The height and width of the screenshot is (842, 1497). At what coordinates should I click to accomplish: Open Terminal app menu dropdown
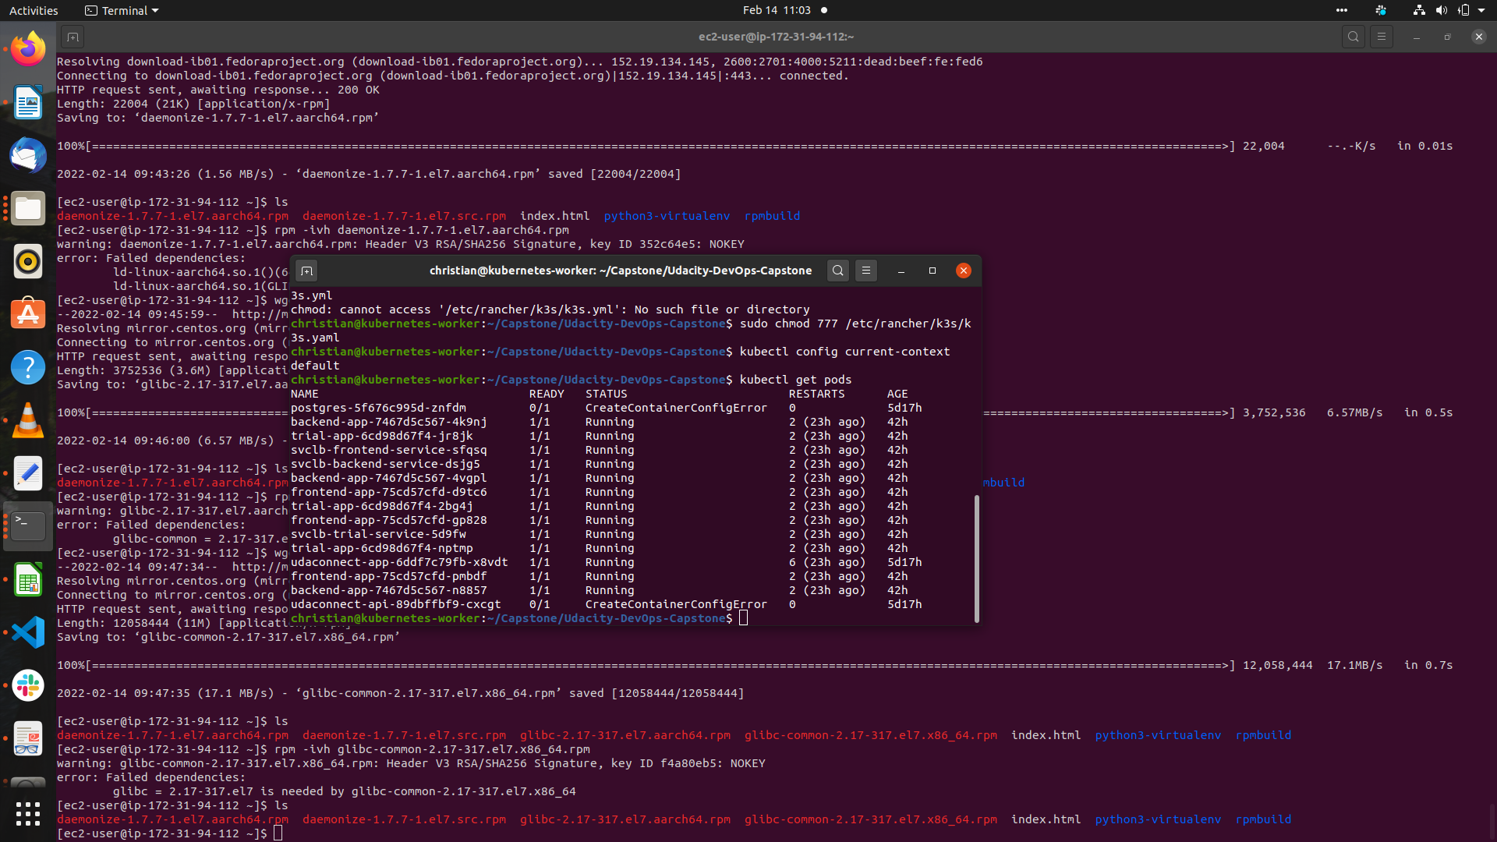pyautogui.click(x=122, y=10)
